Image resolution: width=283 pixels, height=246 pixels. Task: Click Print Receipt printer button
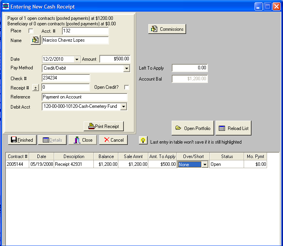point(104,126)
